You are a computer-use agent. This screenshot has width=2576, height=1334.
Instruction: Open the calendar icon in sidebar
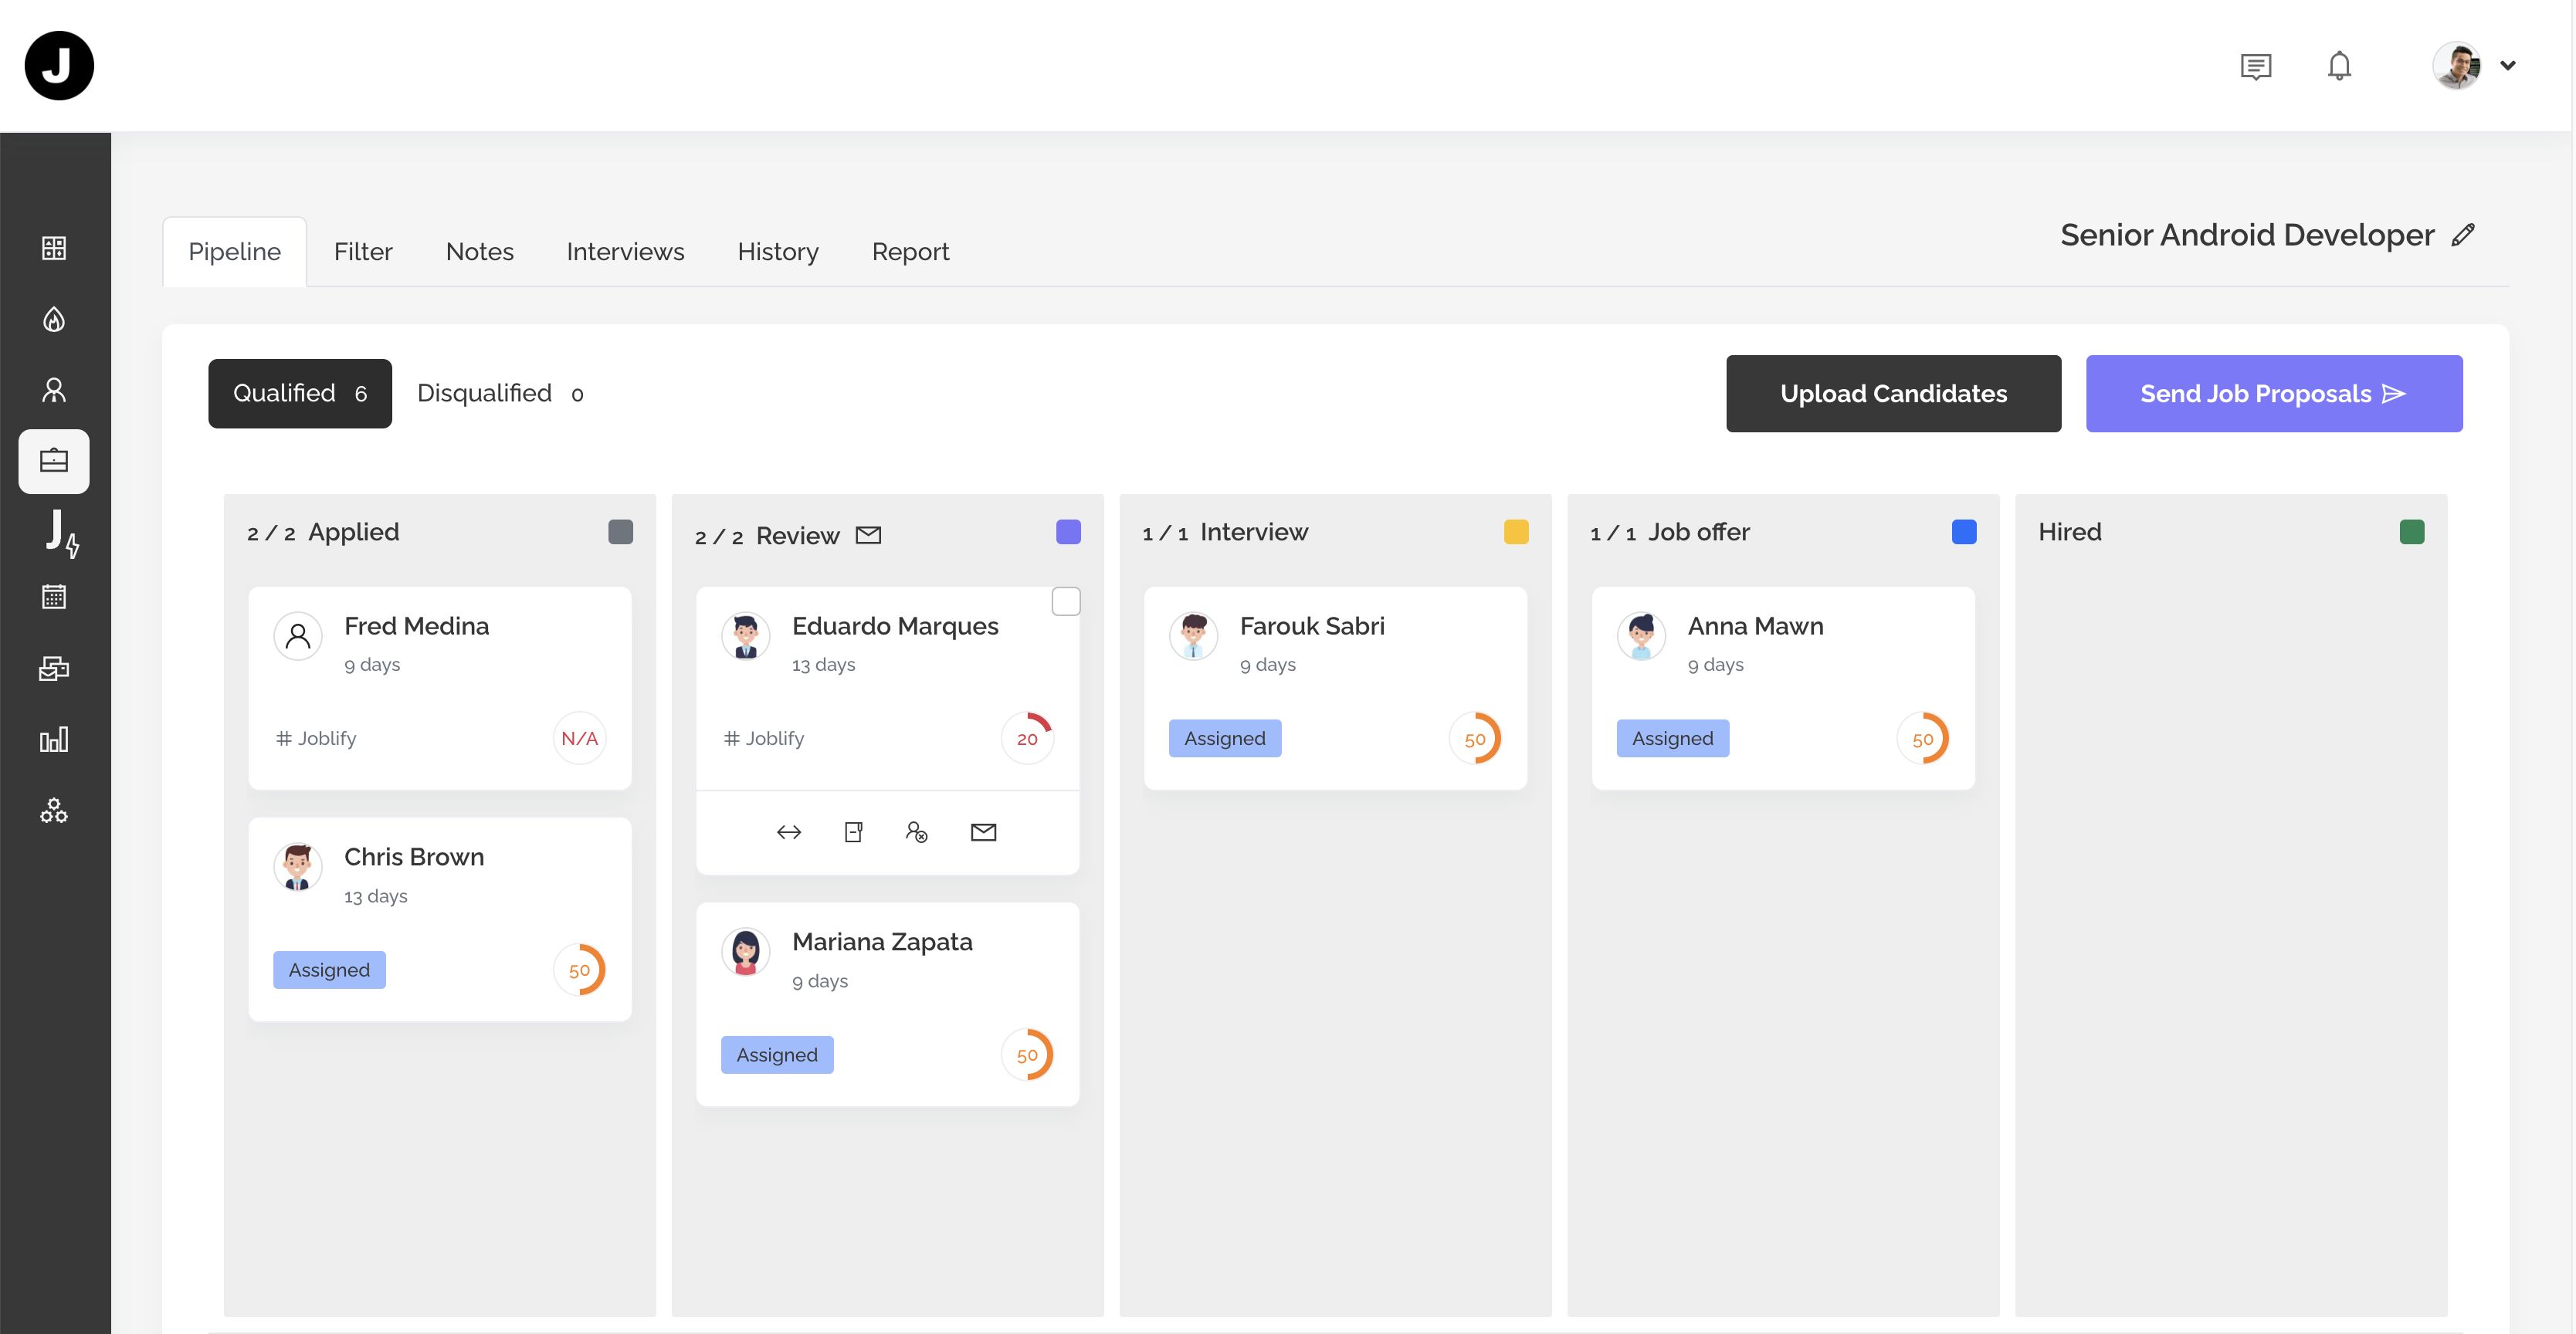54,597
